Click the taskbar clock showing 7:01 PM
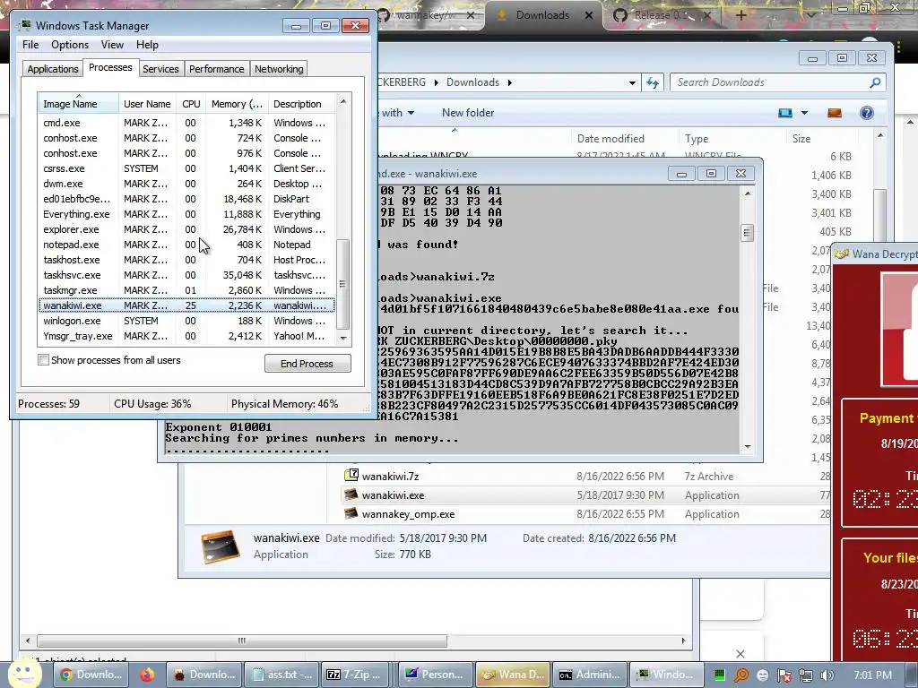Image resolution: width=918 pixels, height=688 pixels. (x=872, y=675)
